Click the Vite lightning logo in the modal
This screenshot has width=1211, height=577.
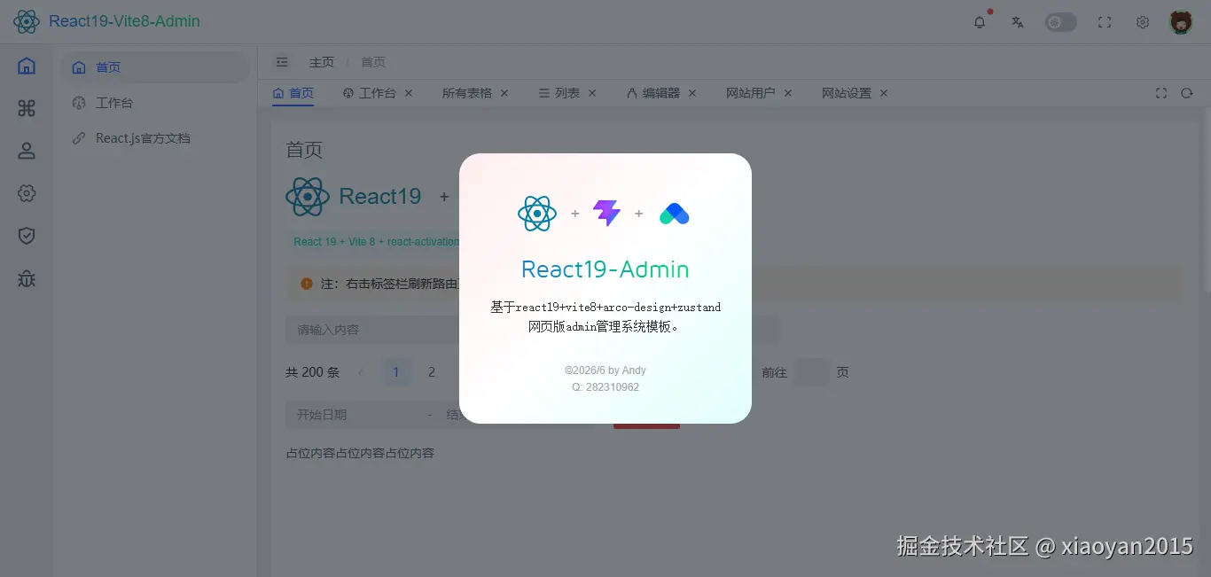[607, 213]
